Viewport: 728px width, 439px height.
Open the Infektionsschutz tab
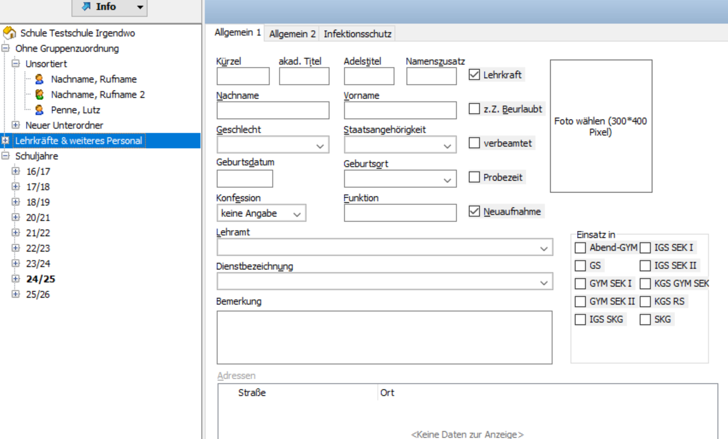(357, 34)
